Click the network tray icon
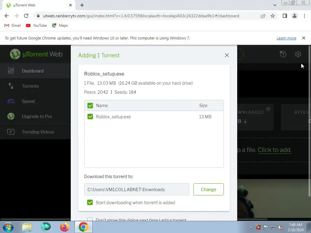Viewport: 311px width, 233px height. (273, 227)
